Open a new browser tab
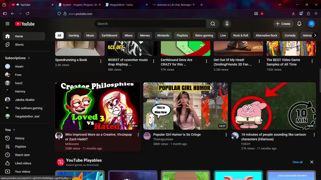This screenshot has height=180, width=321. point(202,5)
